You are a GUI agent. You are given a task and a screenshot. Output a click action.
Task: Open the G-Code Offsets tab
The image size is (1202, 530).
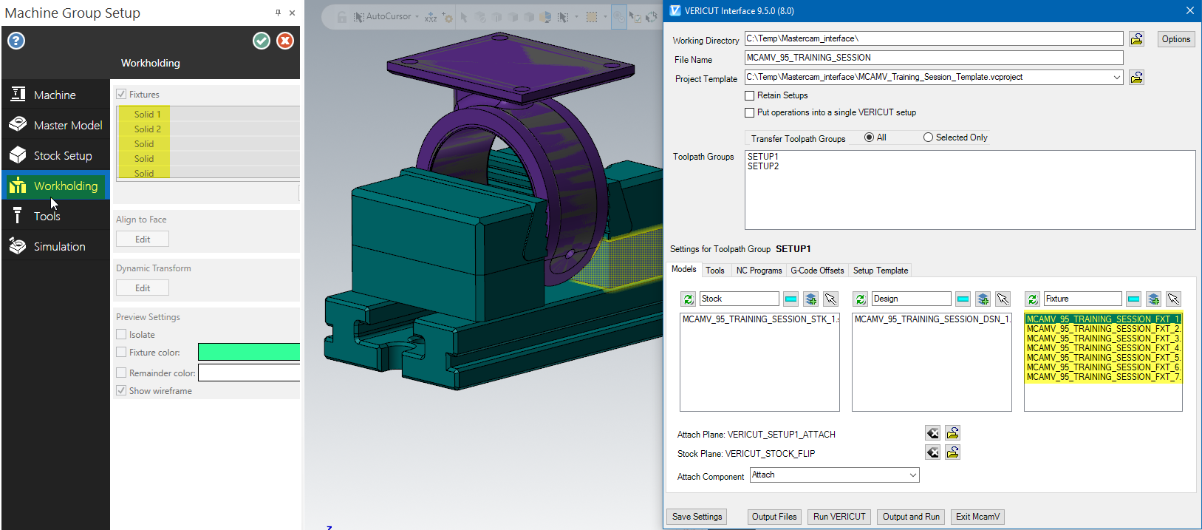817,271
